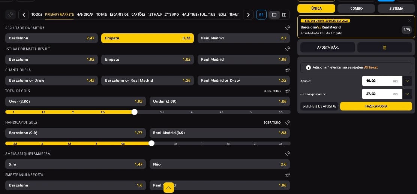Edit the Aposta stake field 10.00
The width and height of the screenshot is (417, 194).
(x=382, y=81)
